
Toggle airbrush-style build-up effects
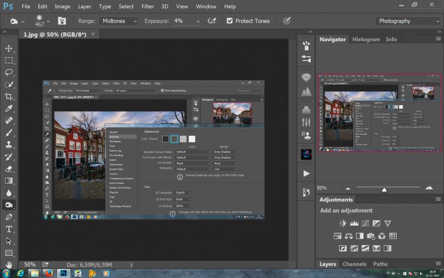pyautogui.click(x=212, y=21)
